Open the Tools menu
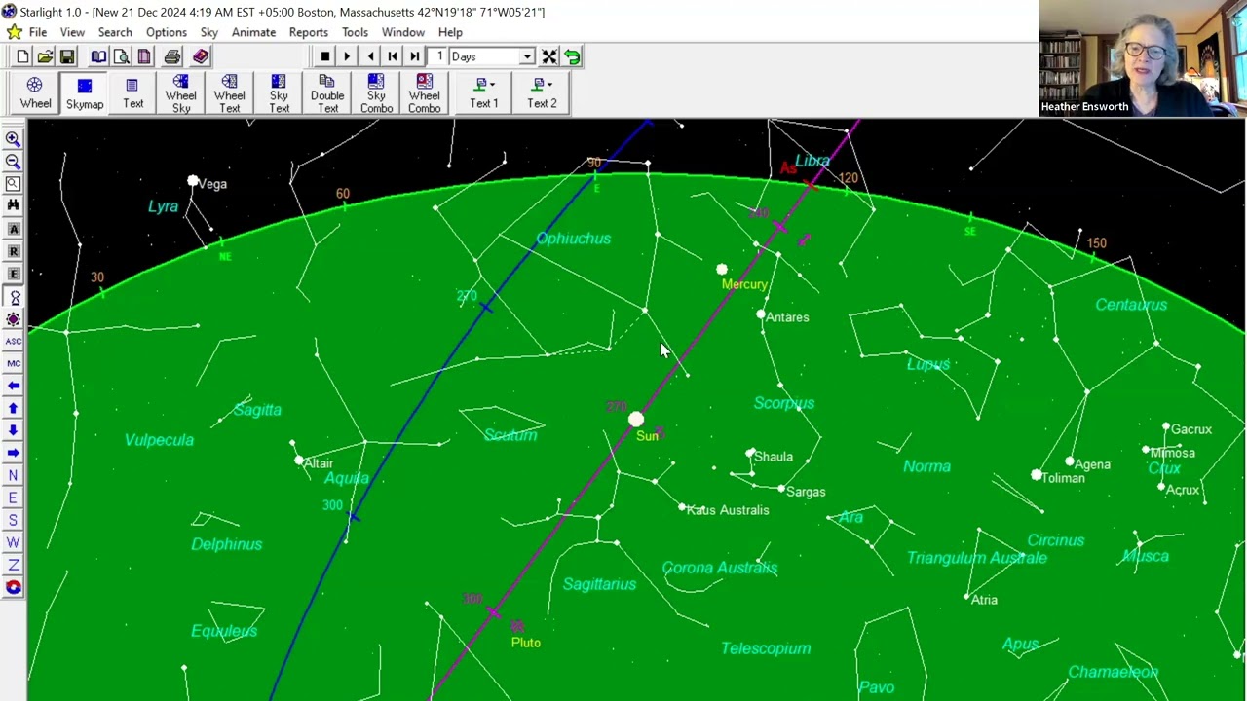Image resolution: width=1247 pixels, height=701 pixels. pos(355,32)
